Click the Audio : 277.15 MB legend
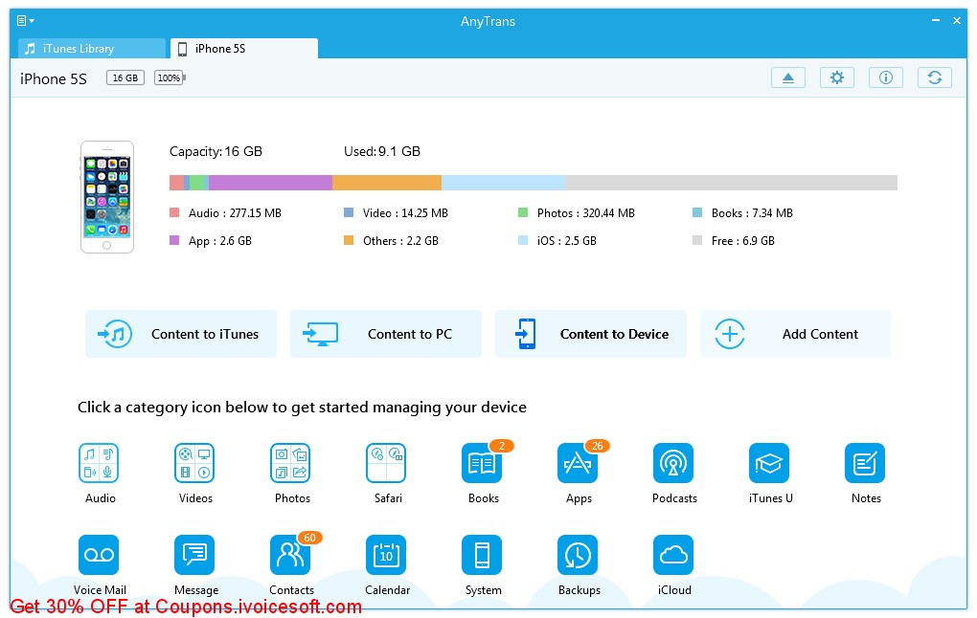The image size is (977, 618). pos(225,212)
